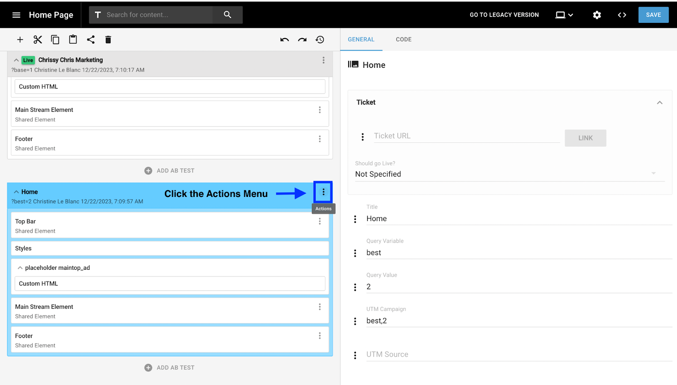Viewport: 677px width, 385px height.
Task: Click the SAVE button
Action: tap(653, 14)
